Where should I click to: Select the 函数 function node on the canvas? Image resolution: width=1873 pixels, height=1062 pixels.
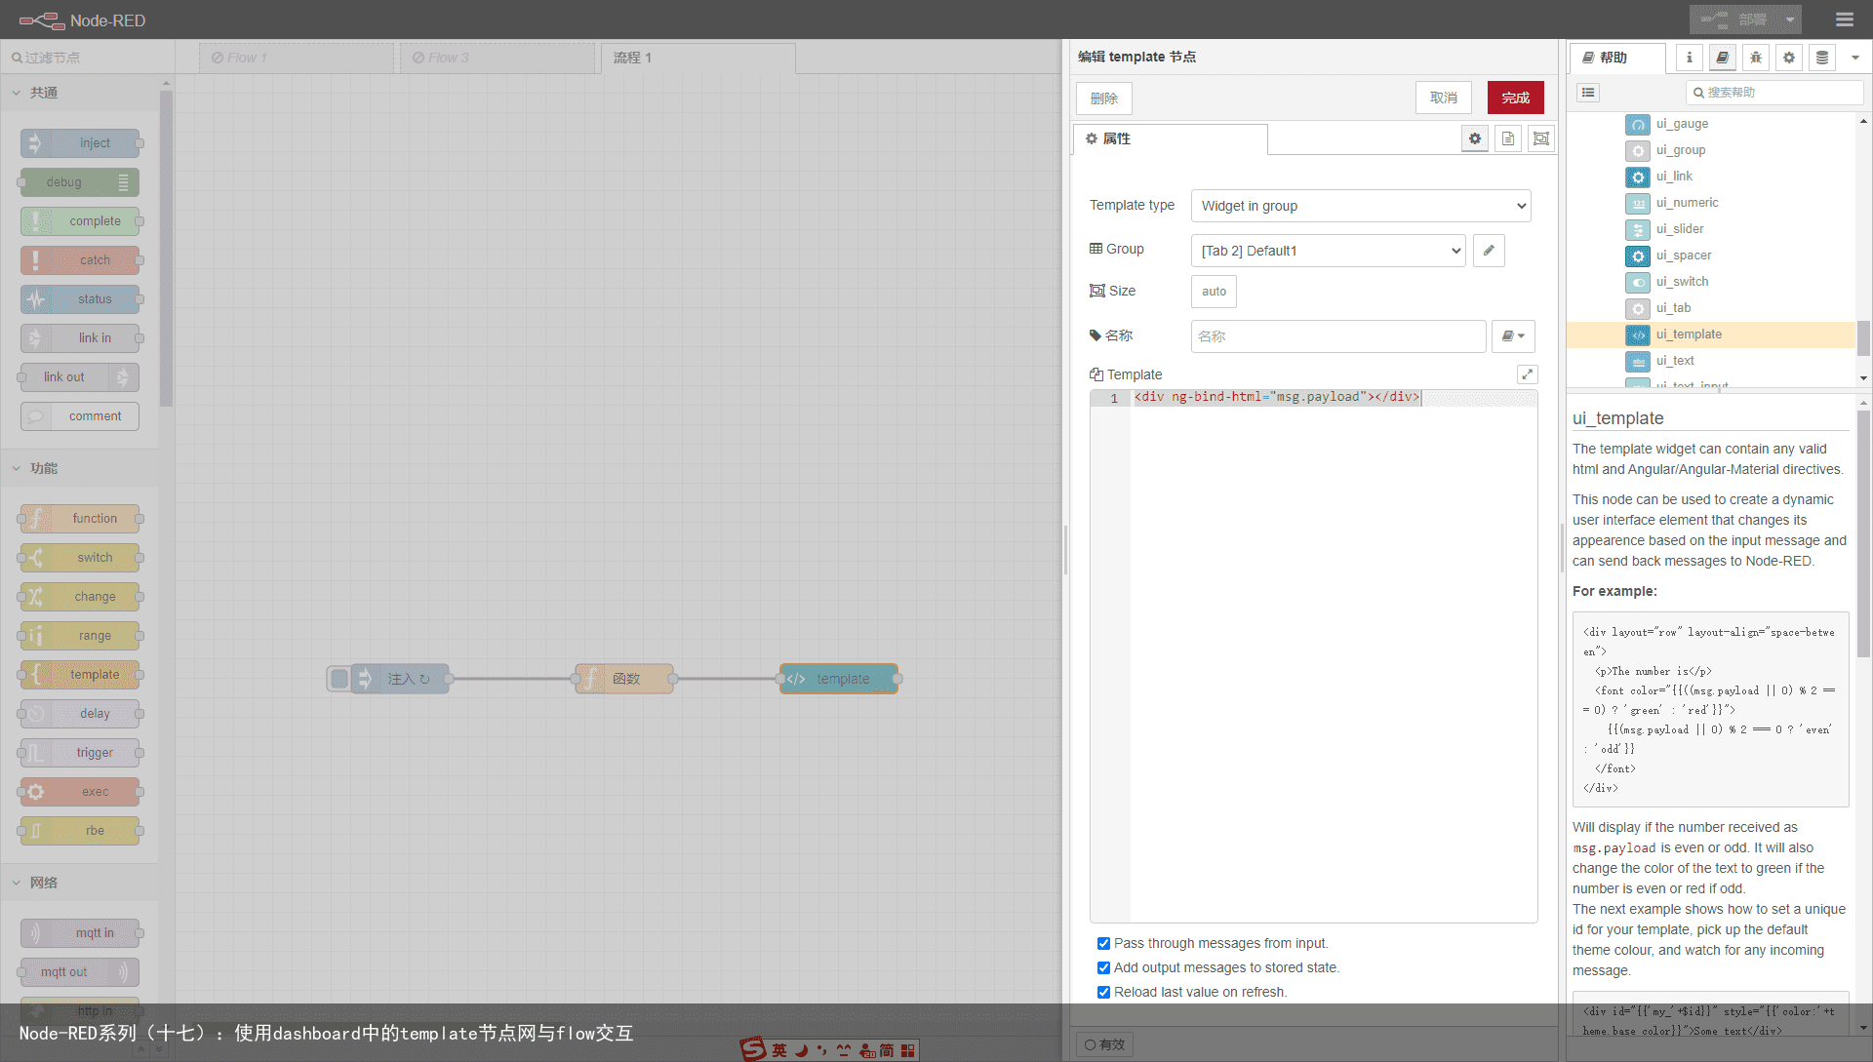tap(624, 679)
